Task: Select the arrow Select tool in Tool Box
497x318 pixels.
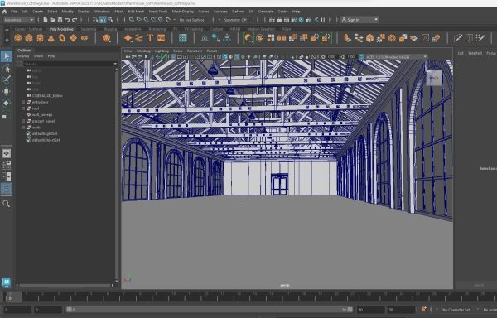Action: 7,56
